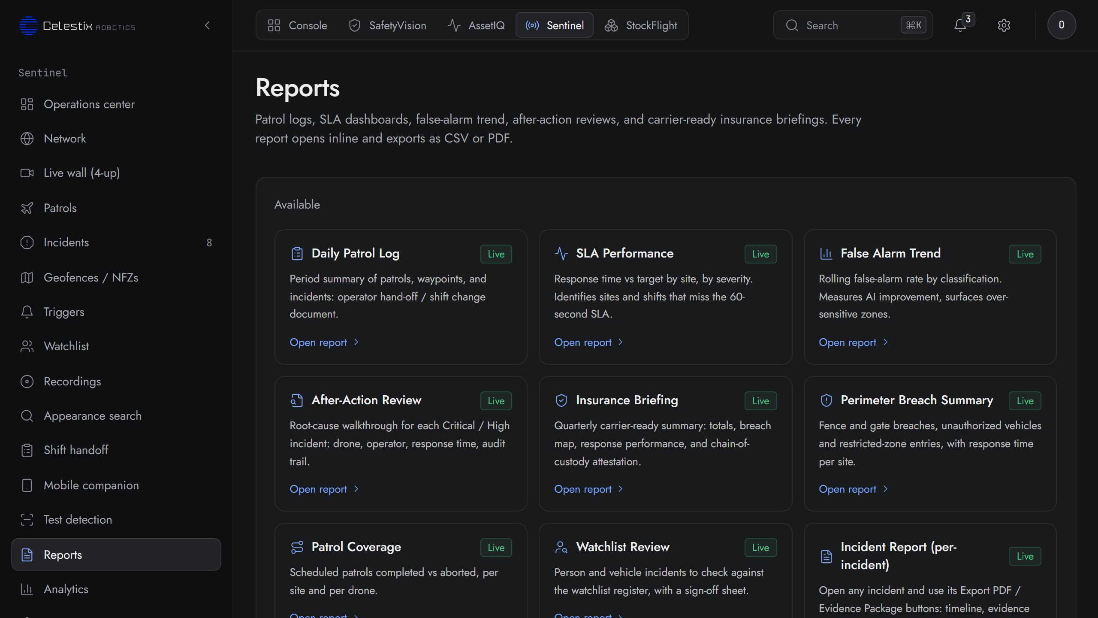This screenshot has height=618, width=1098.
Task: Click the ⌘K shortcut hint
Action: point(913,25)
